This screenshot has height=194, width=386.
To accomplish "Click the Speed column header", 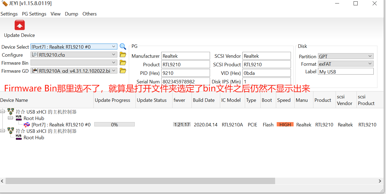I will (285, 100).
